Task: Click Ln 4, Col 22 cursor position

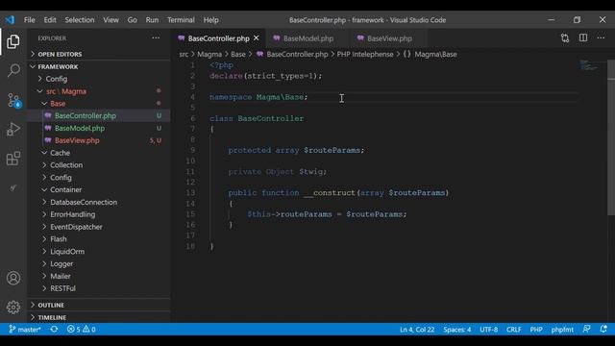Action: [x=417, y=329]
